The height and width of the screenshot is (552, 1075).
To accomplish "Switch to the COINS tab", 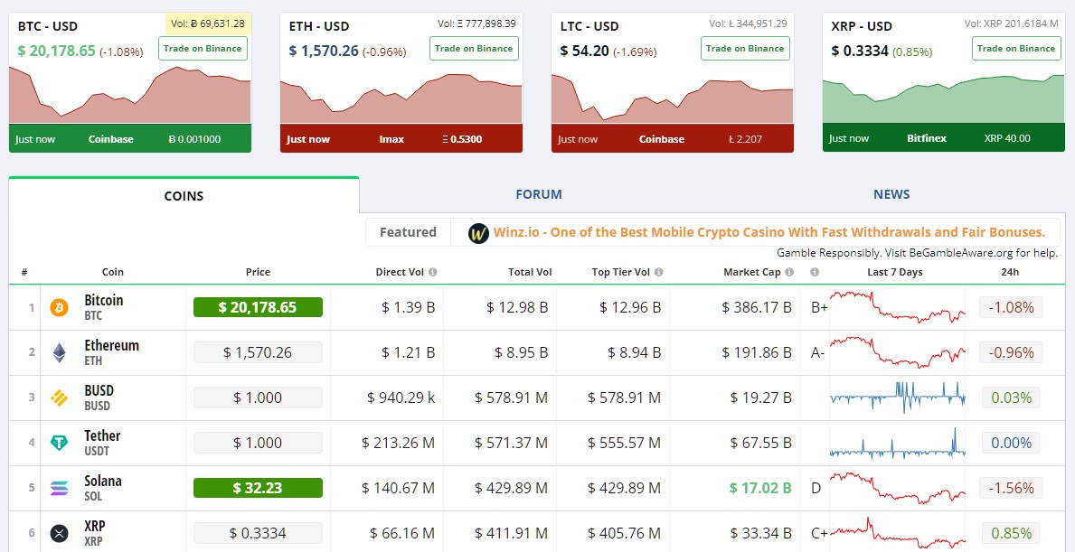I will click(184, 195).
